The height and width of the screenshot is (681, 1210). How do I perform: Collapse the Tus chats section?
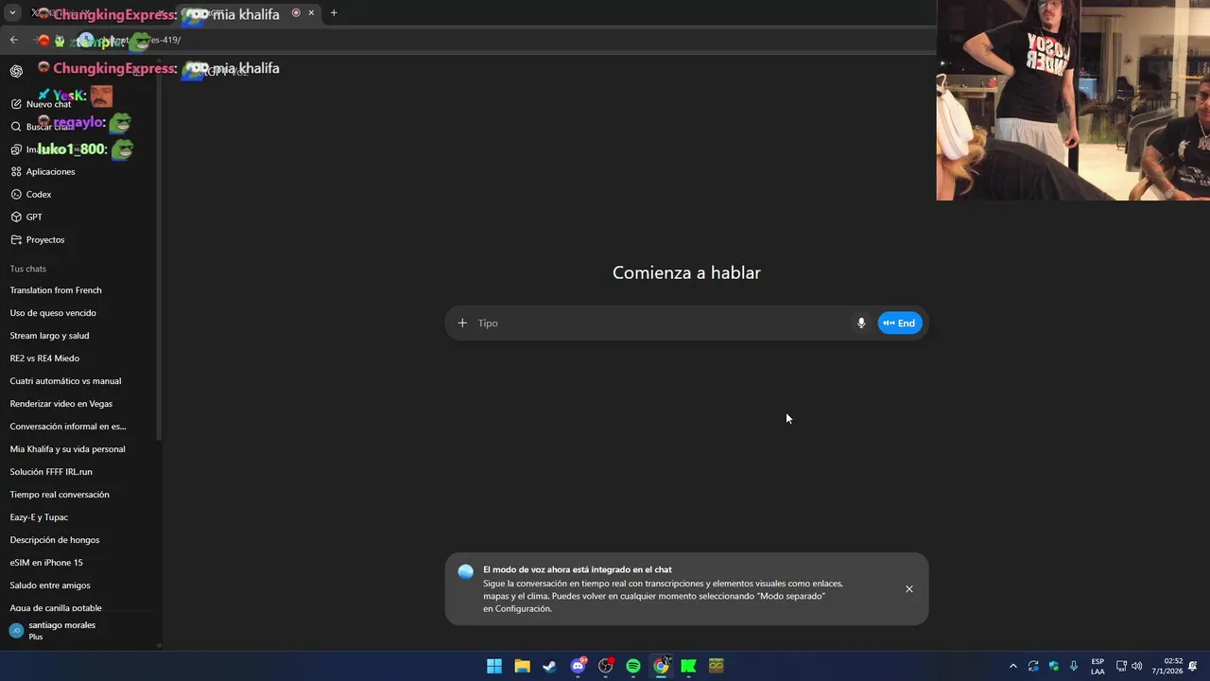coord(28,270)
